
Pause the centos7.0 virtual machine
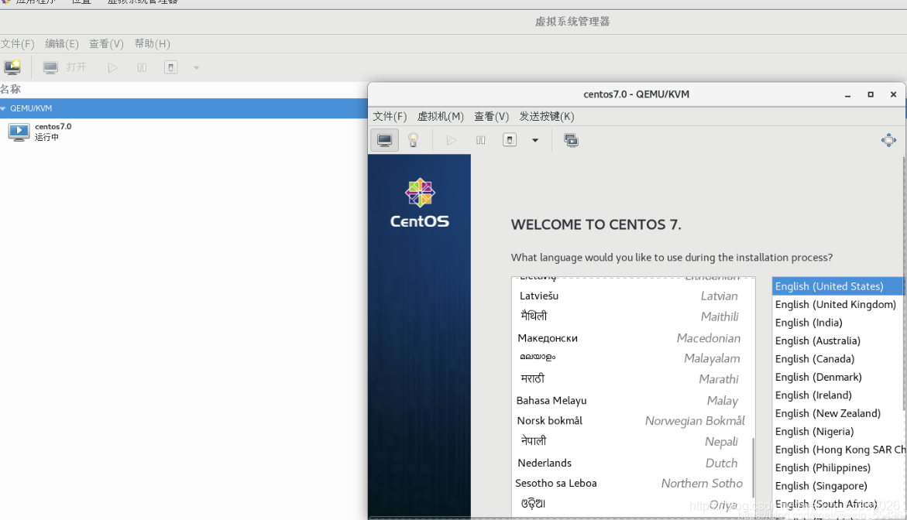pos(481,140)
